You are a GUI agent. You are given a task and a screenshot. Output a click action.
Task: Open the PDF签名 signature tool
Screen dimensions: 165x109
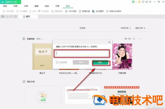pyautogui.click(x=43, y=11)
